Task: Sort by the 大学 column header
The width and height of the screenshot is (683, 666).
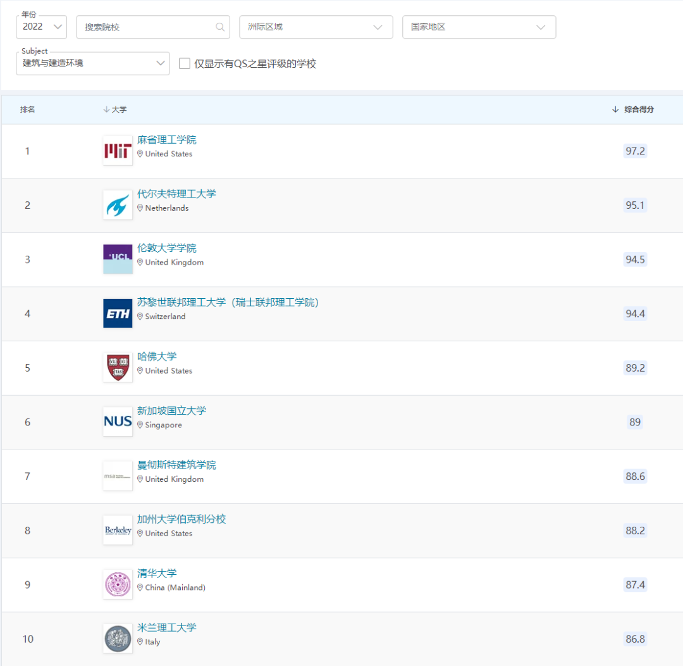Action: pos(115,110)
